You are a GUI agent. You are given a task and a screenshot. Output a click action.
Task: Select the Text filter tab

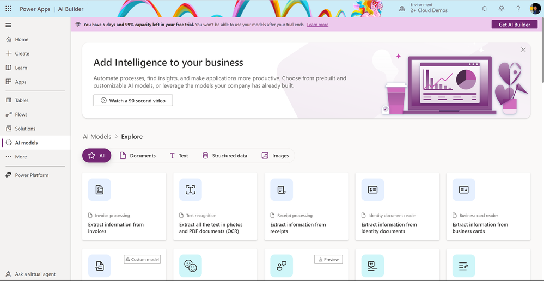(179, 156)
